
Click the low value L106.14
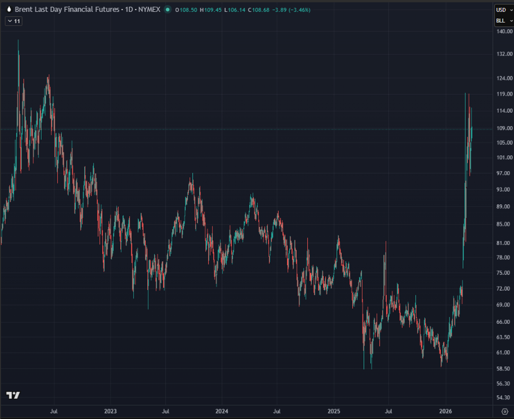coord(235,10)
